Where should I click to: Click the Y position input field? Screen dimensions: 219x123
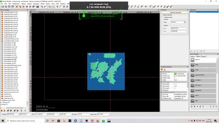(x=179, y=31)
